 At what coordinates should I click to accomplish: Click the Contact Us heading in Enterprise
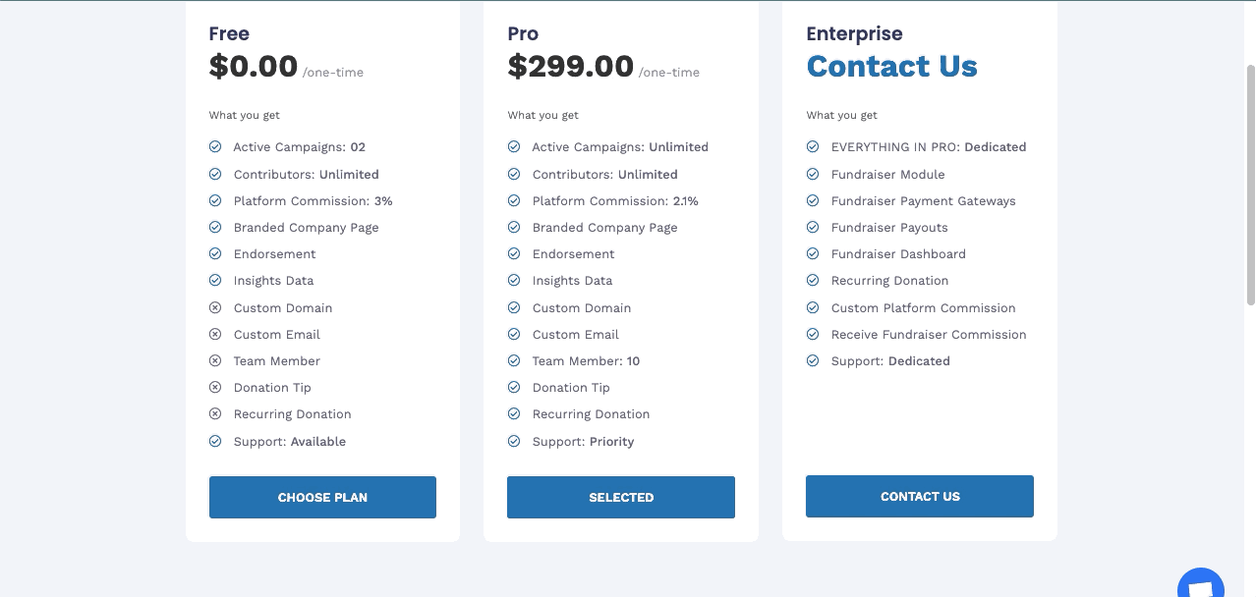891,66
